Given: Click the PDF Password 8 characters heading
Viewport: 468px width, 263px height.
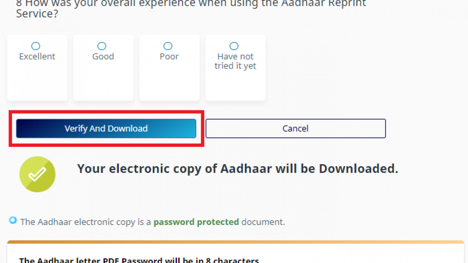Looking at the screenshot, I should coord(139,260).
